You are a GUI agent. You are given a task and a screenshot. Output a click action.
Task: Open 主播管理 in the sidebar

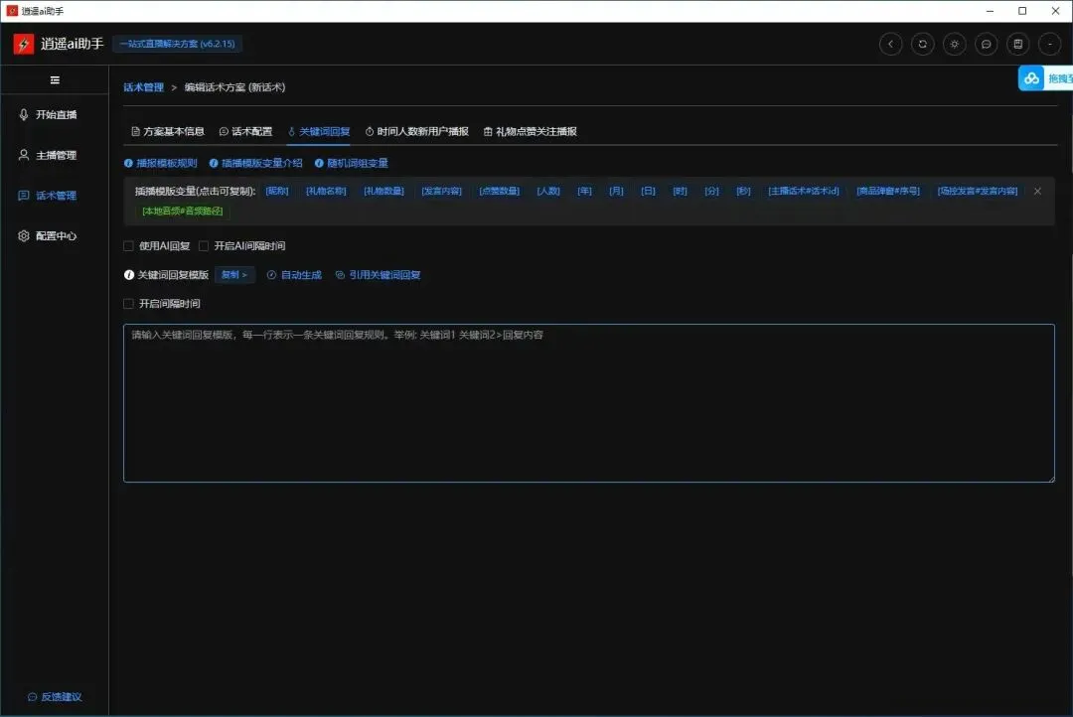(54, 155)
